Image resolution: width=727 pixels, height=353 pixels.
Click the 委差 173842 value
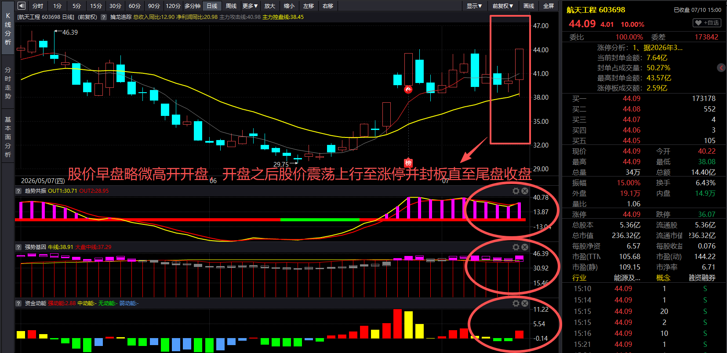(706, 37)
